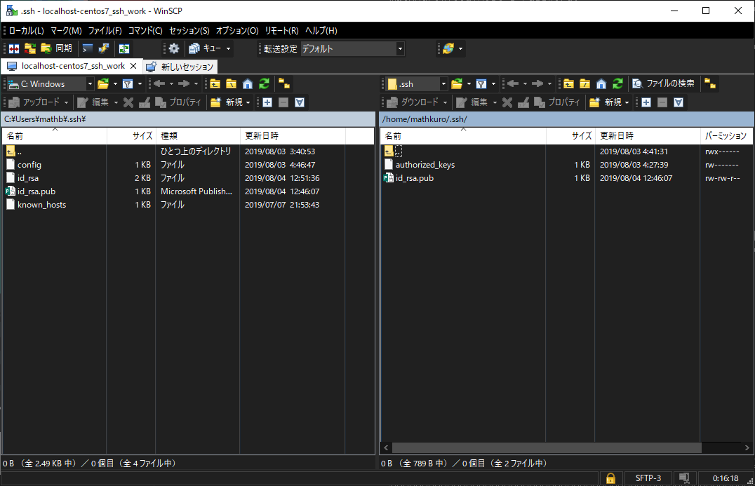Click the globe session refresh icon
The width and height of the screenshot is (755, 486).
click(448, 48)
